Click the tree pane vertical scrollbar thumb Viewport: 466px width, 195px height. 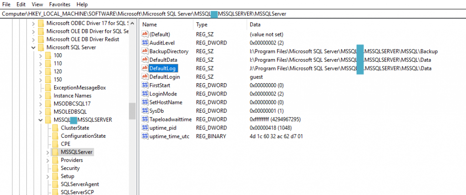[x=132, y=111]
